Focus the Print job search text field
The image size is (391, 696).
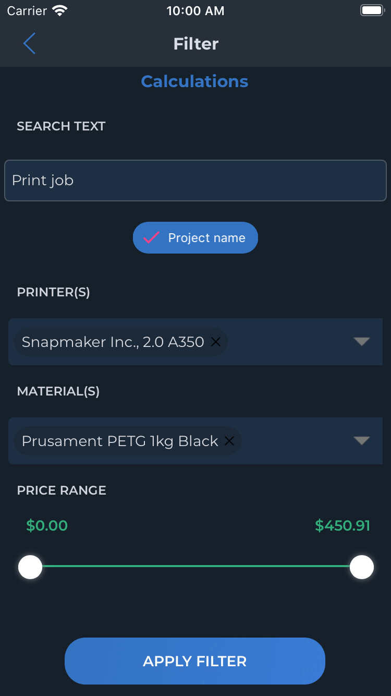(x=195, y=181)
